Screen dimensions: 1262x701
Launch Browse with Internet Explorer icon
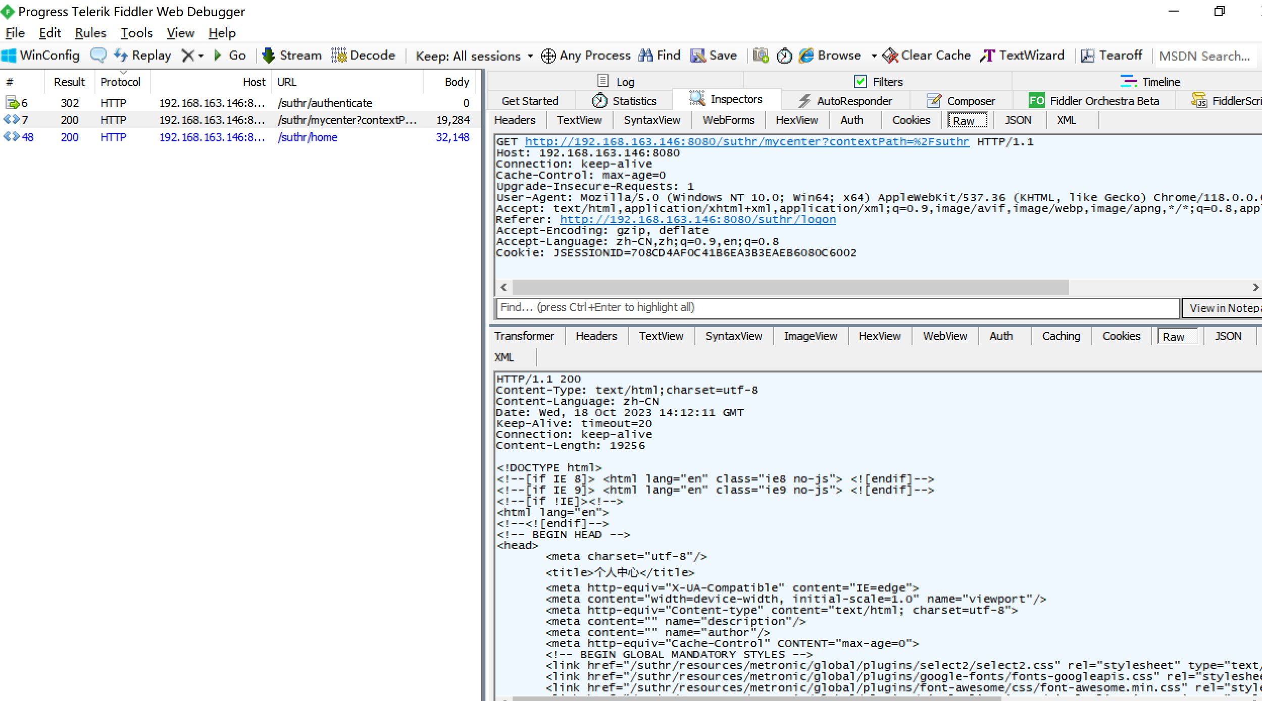click(831, 56)
